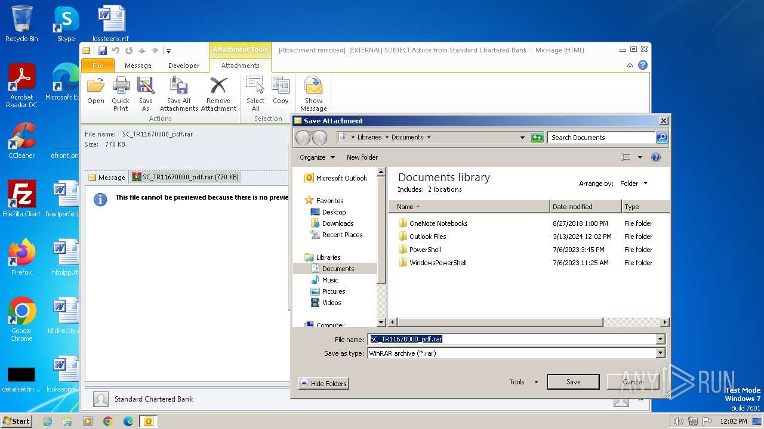Click the File name input field
The width and height of the screenshot is (764, 429).
(512, 339)
